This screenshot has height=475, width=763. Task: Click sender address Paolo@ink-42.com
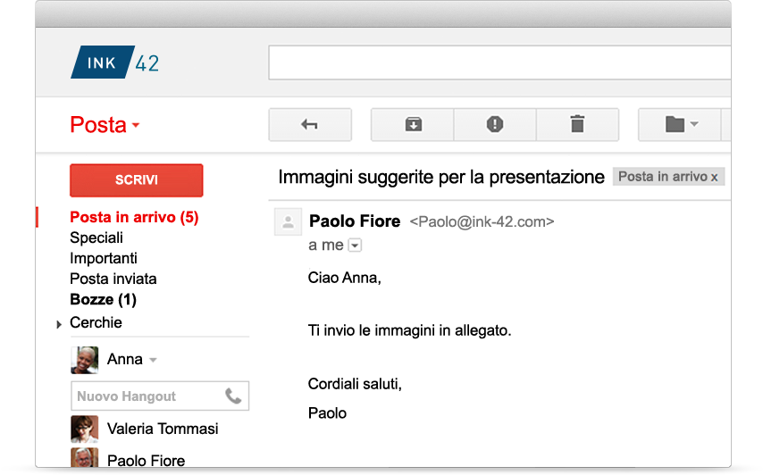pyautogui.click(x=482, y=221)
